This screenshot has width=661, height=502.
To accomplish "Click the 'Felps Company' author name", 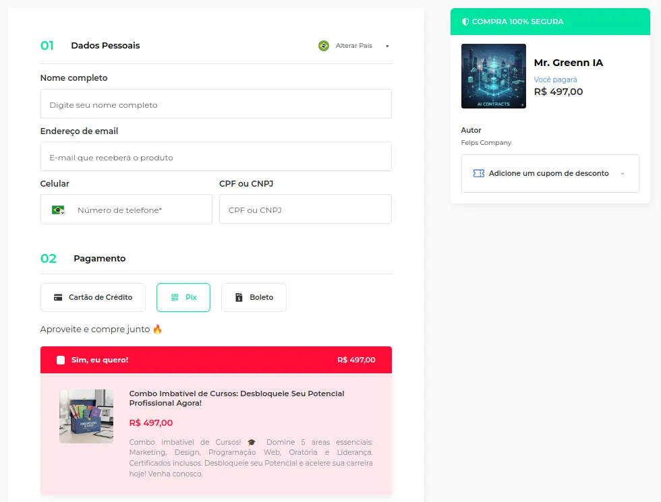I will [486, 143].
